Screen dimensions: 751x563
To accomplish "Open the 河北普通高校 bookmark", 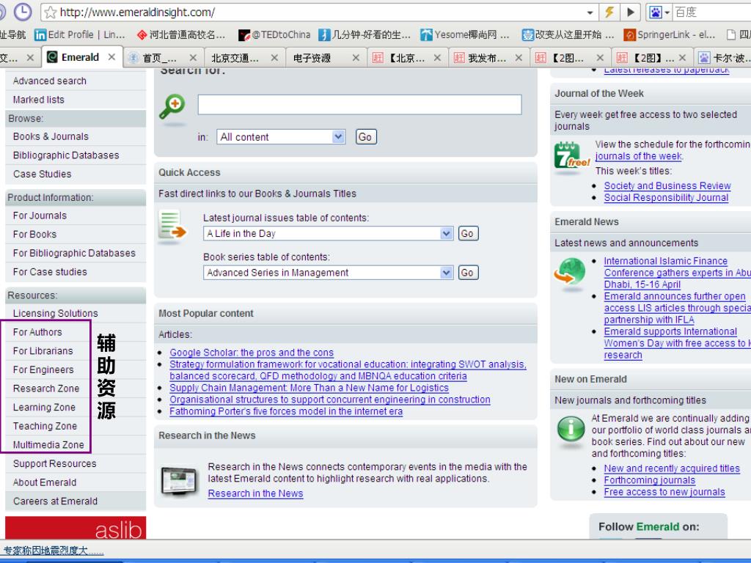I will pos(180,34).
